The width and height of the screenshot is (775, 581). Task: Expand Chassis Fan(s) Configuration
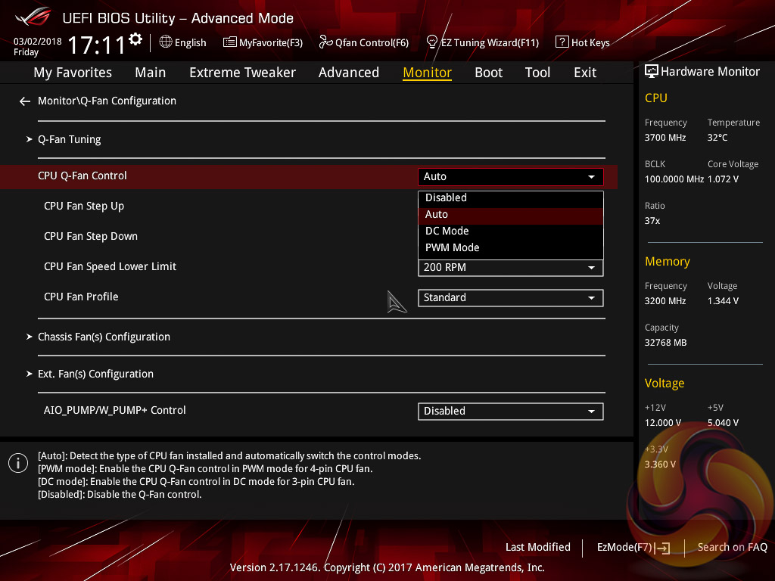pyautogui.click(x=103, y=337)
